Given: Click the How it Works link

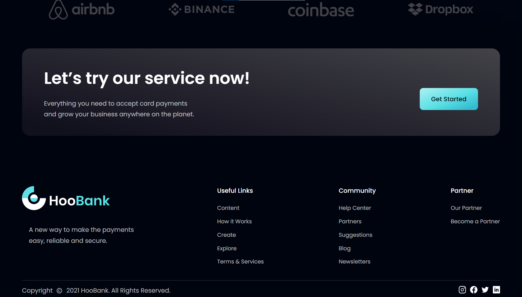Looking at the screenshot, I should (x=234, y=221).
